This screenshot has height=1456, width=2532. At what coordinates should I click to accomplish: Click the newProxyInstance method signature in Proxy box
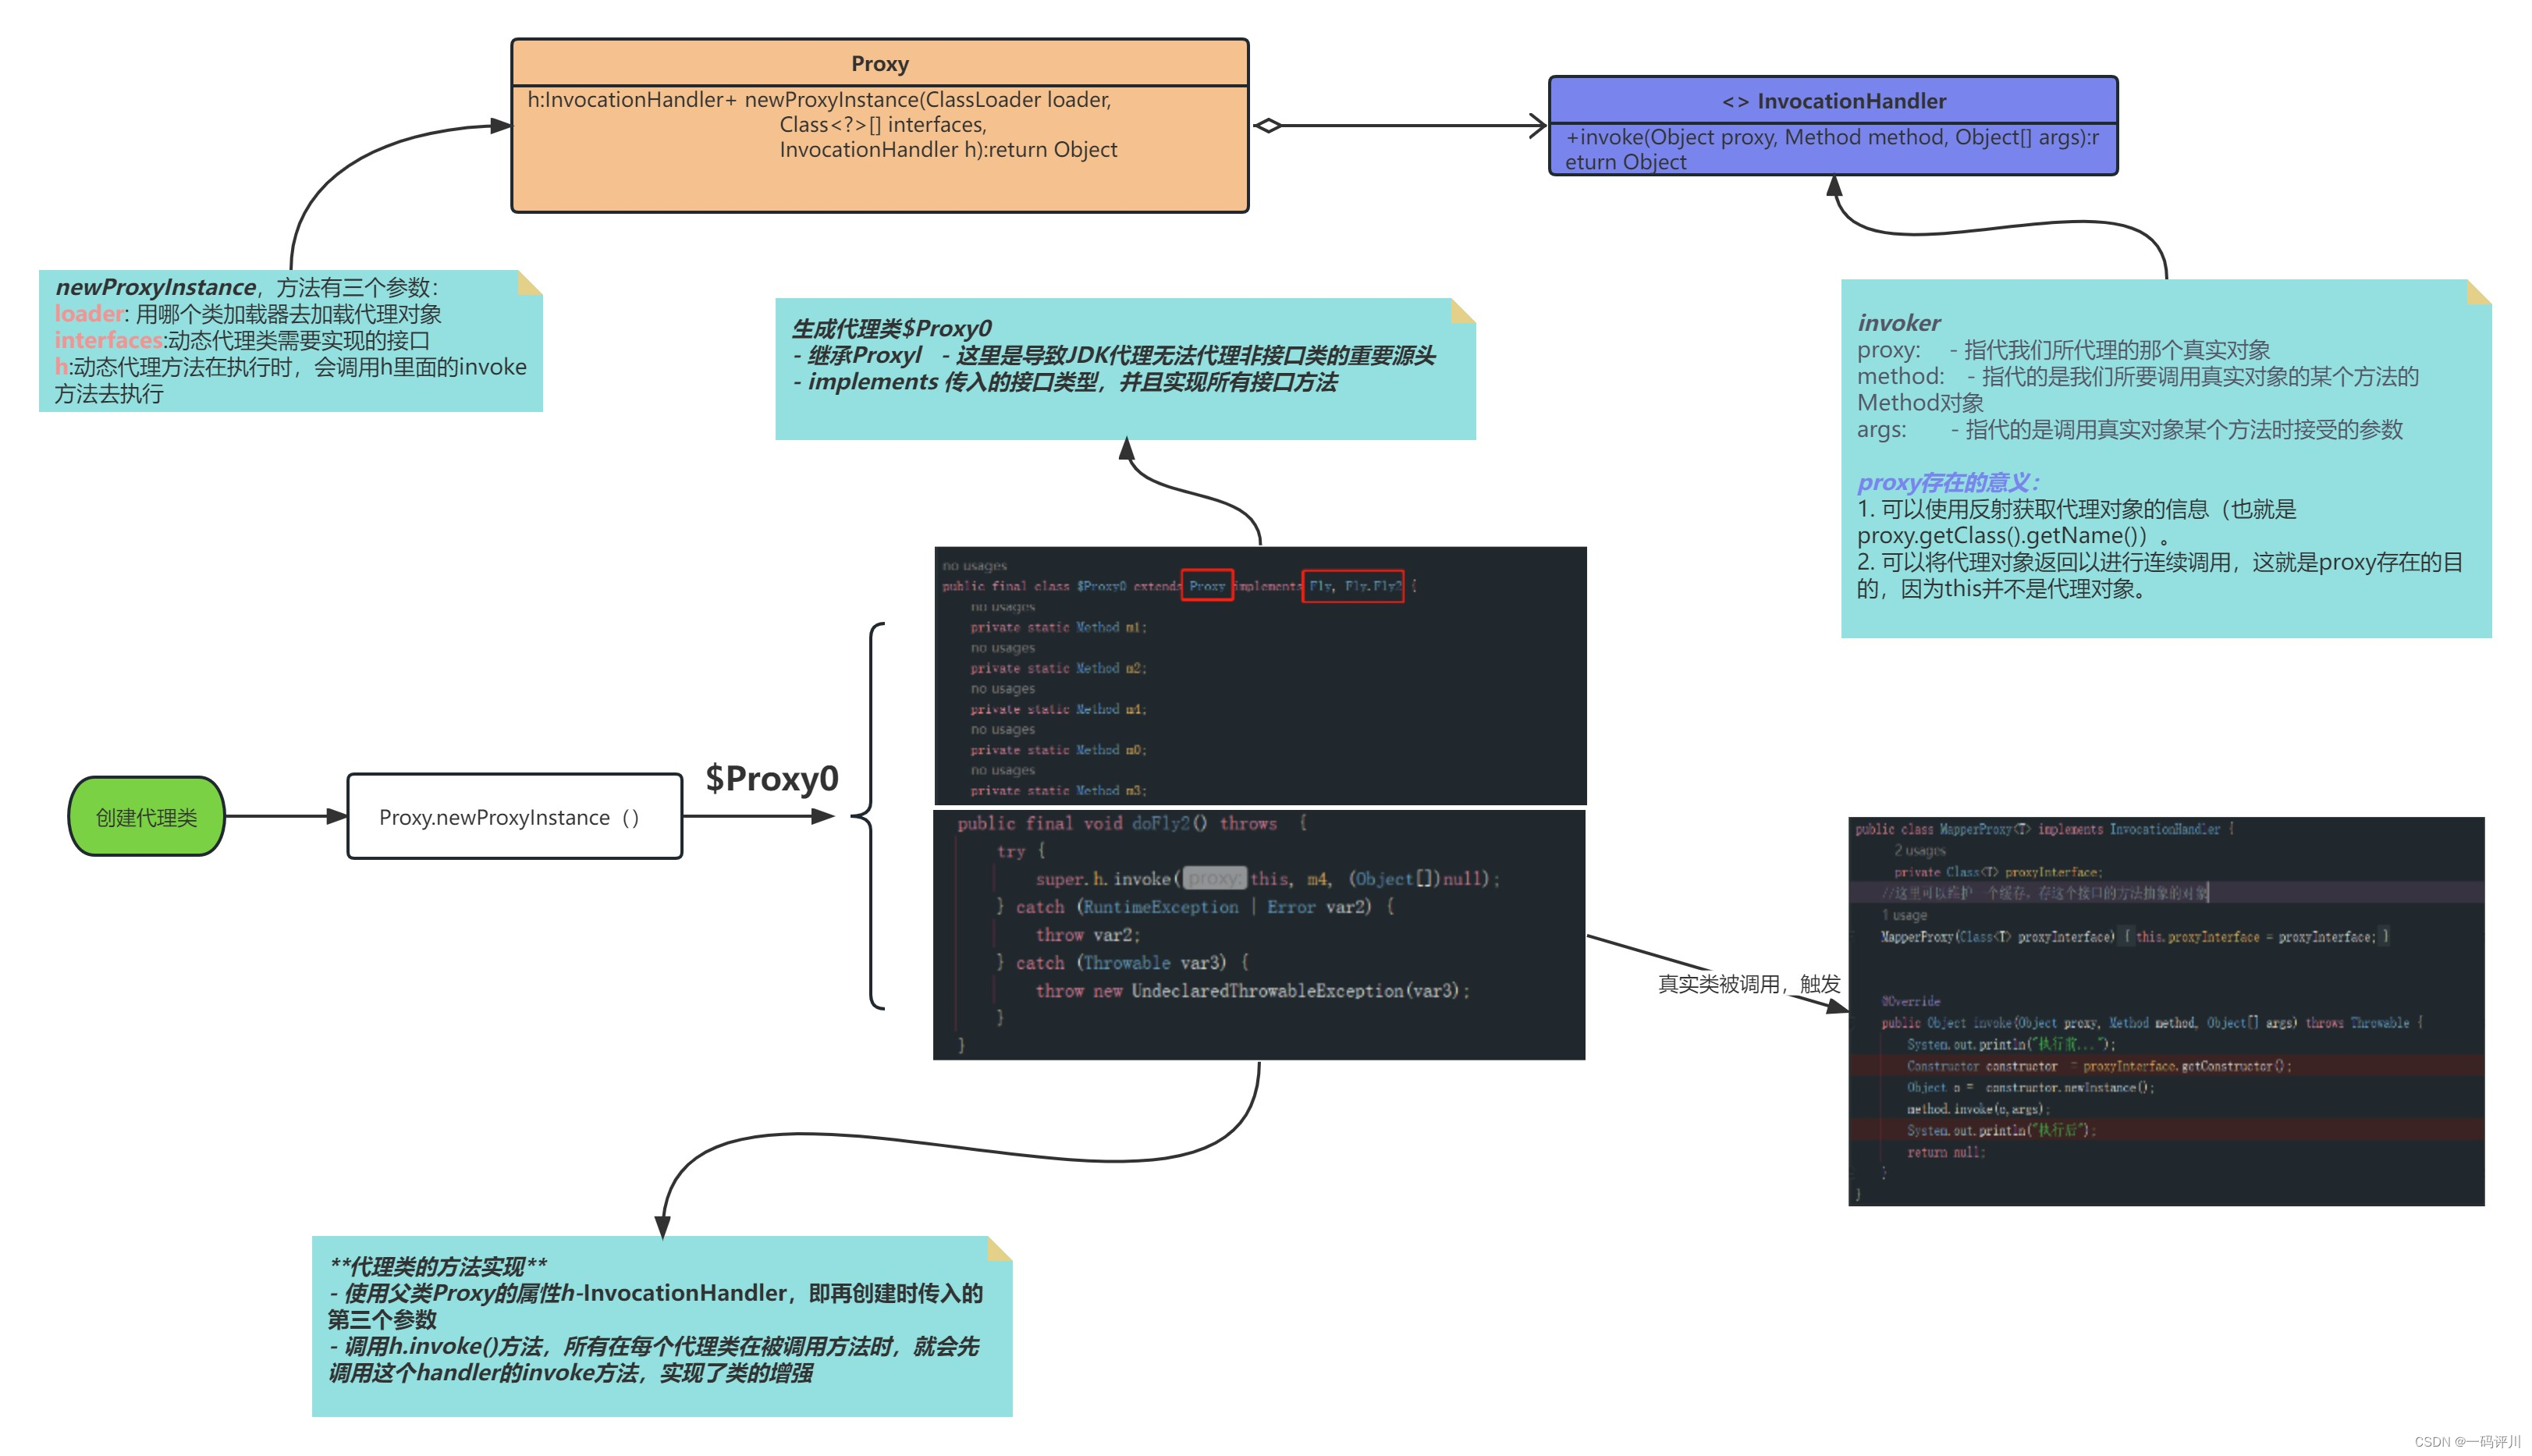click(x=822, y=124)
